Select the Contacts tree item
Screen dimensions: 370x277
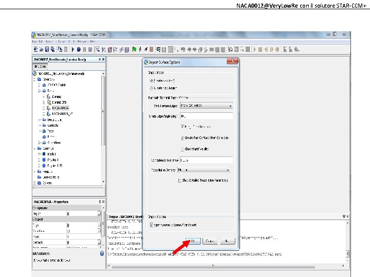point(53,126)
